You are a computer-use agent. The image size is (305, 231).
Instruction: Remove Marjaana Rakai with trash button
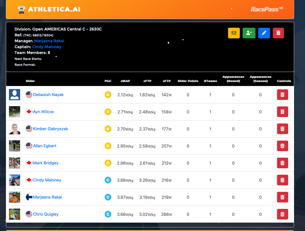coord(282,197)
